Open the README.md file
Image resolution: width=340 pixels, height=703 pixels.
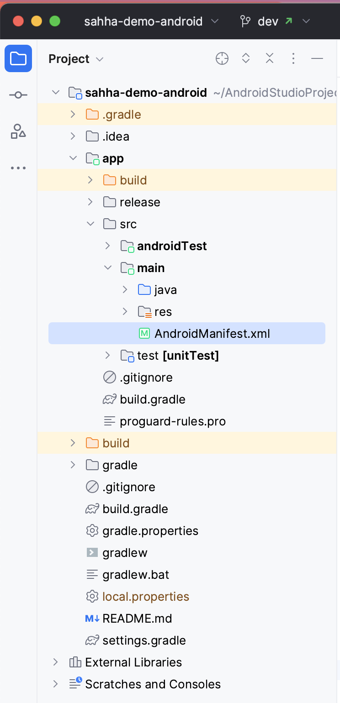pyautogui.click(x=137, y=618)
